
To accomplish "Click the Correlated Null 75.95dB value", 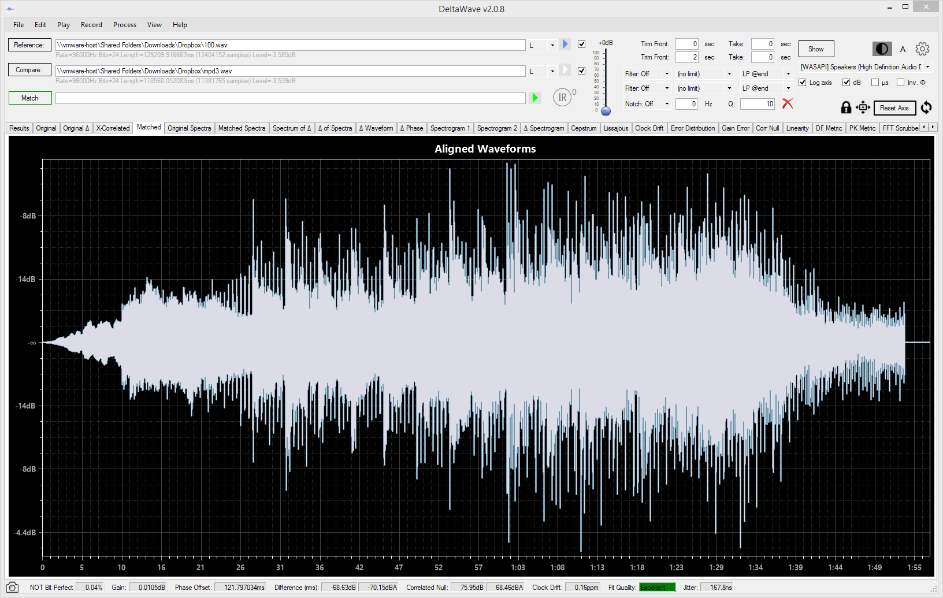I will 467,588.
